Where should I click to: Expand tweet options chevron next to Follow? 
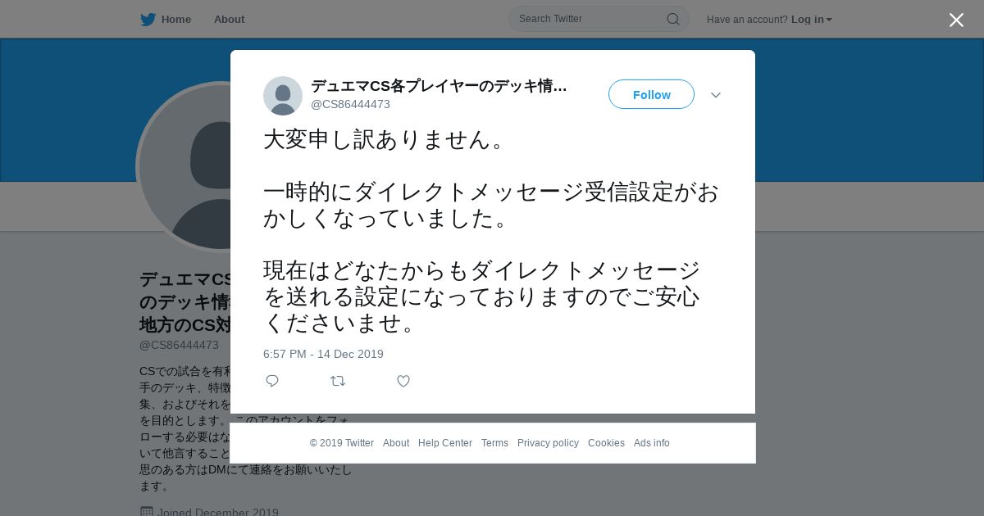click(x=716, y=95)
